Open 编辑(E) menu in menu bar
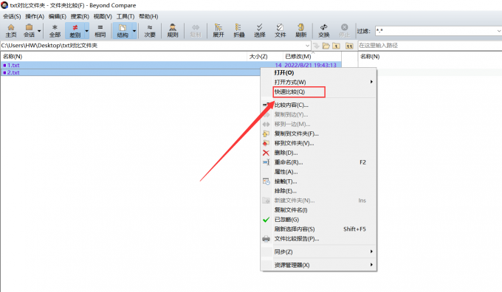This screenshot has height=292, width=502. 58,16
